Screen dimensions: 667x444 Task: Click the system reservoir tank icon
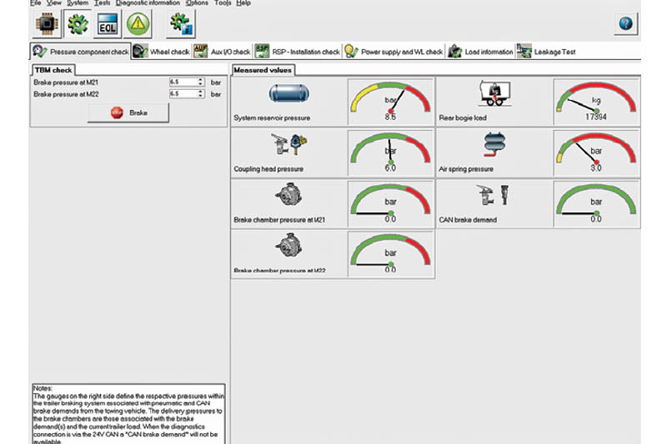point(288,93)
